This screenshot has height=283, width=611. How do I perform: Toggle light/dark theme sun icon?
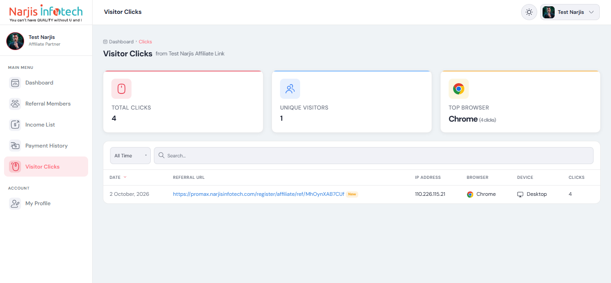[529, 12]
